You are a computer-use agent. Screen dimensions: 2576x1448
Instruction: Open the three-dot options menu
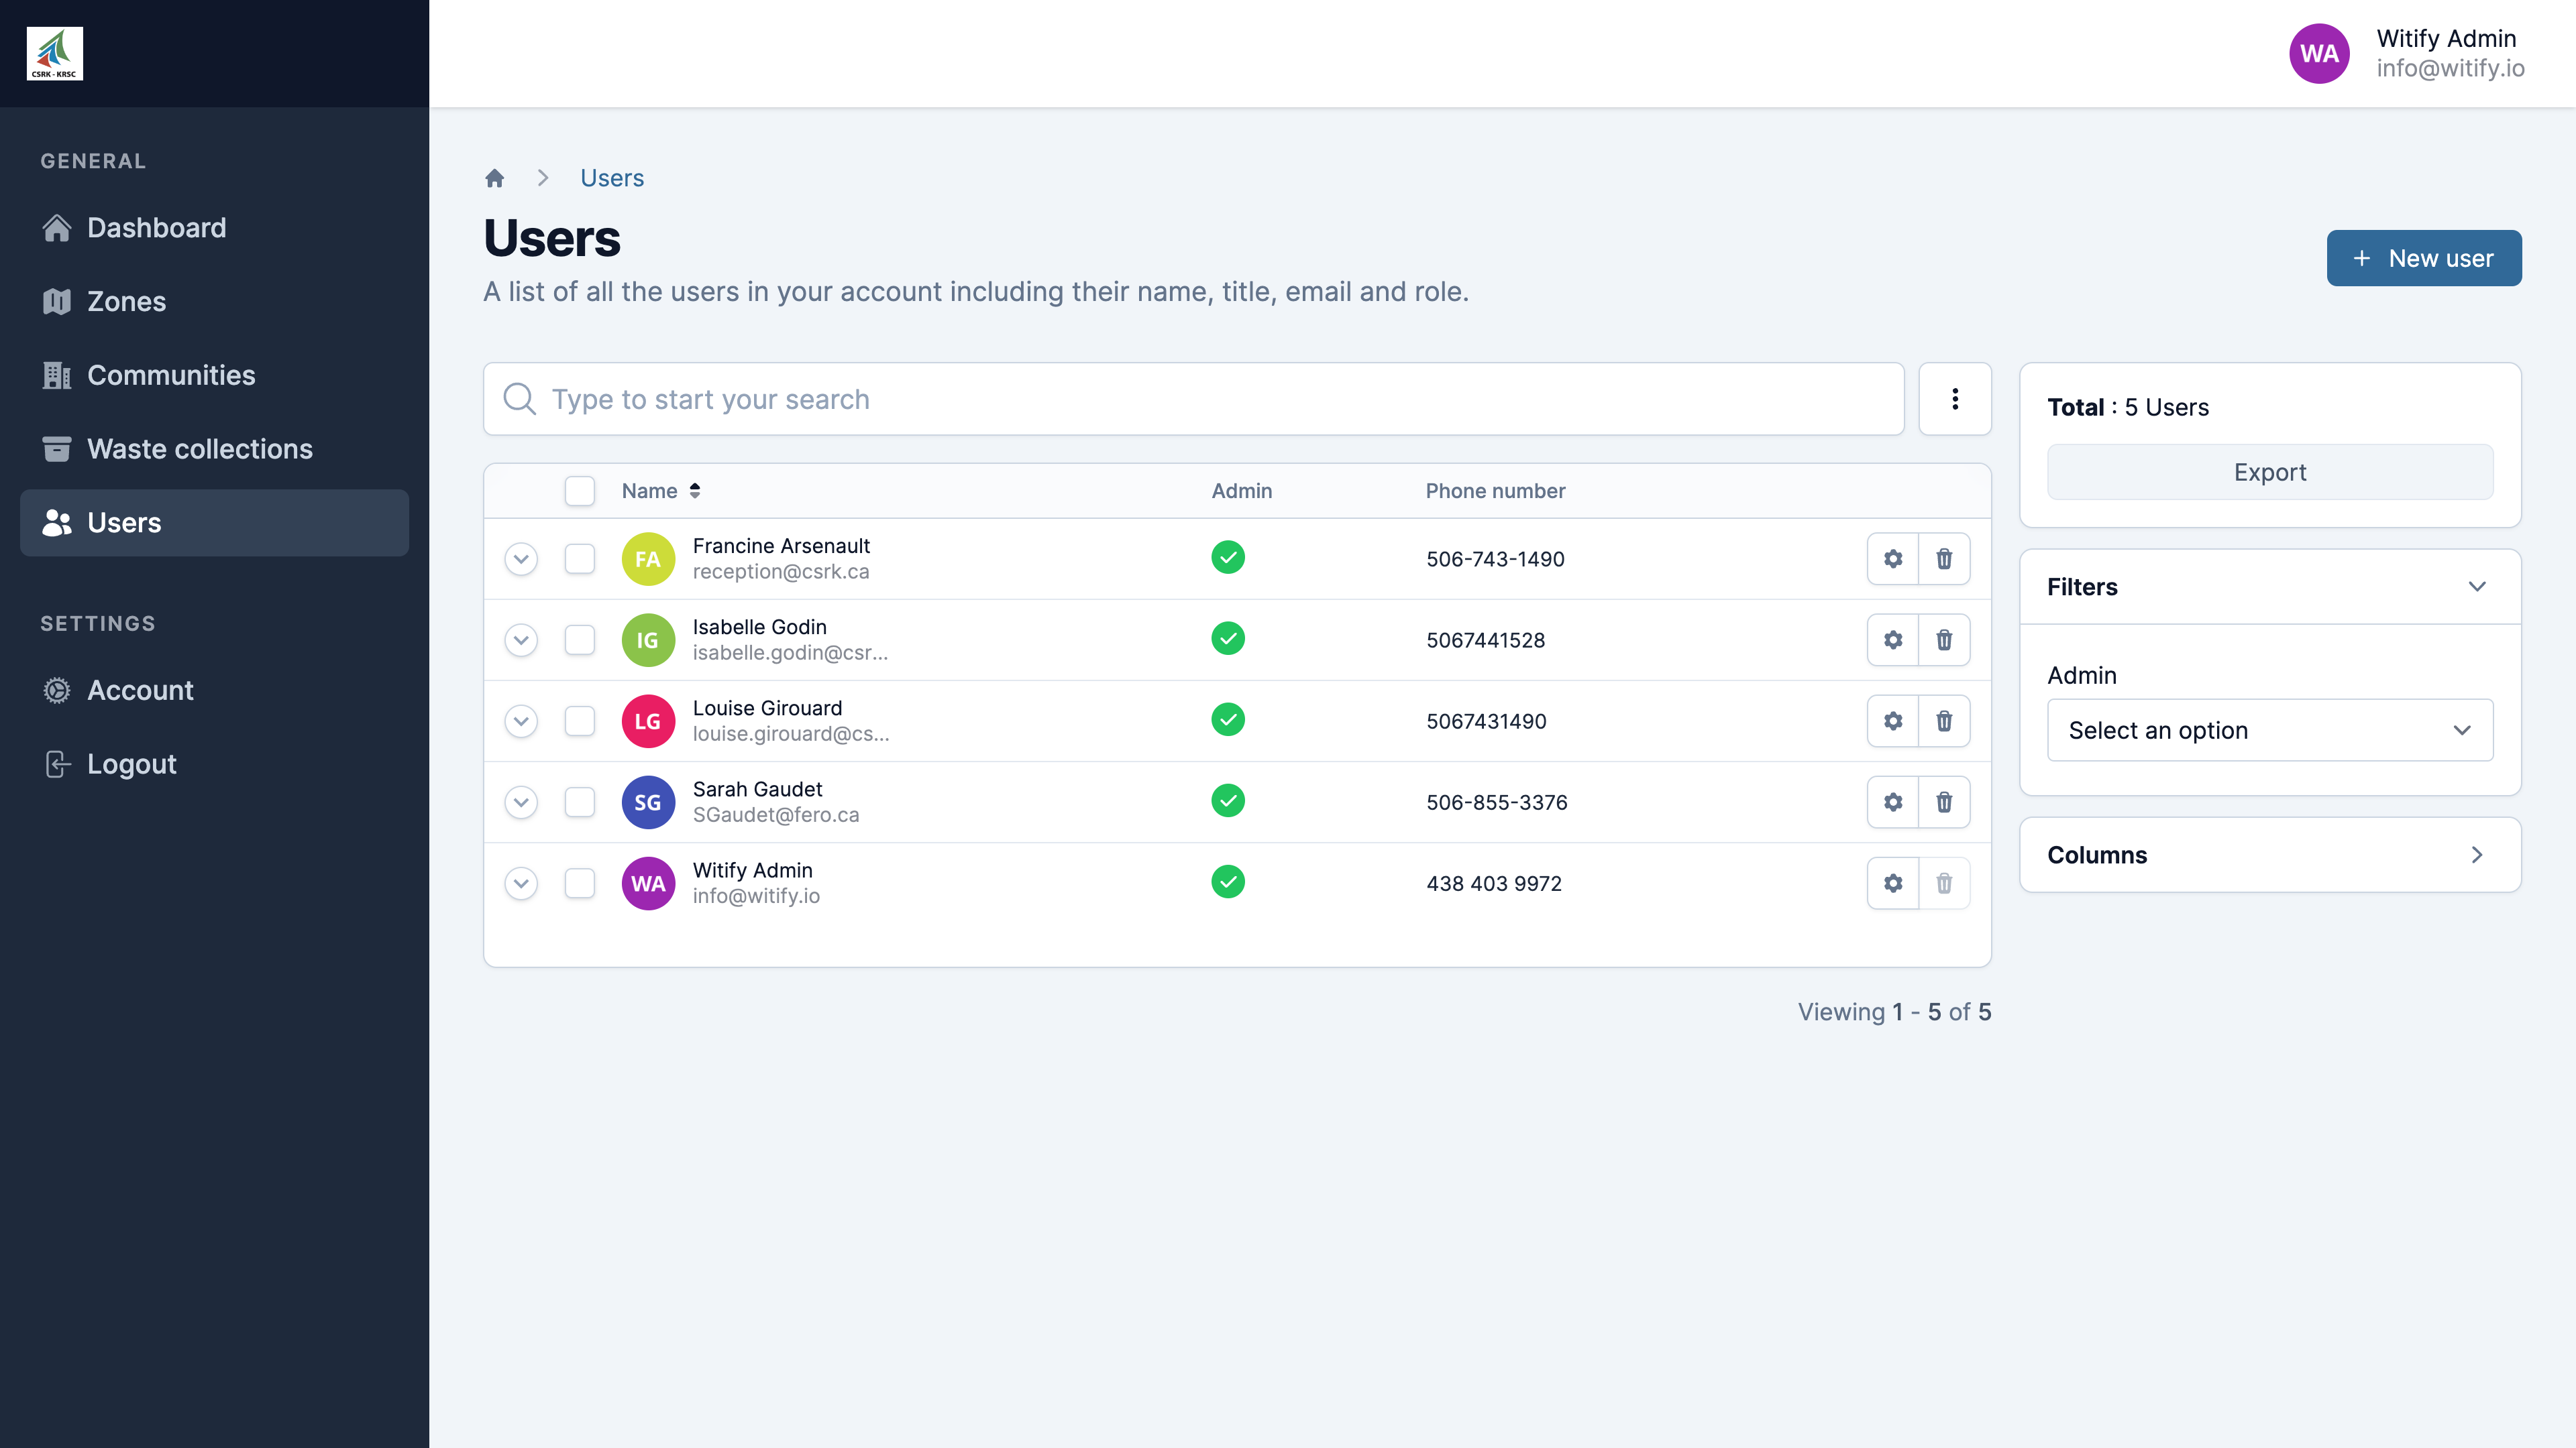click(x=1954, y=399)
